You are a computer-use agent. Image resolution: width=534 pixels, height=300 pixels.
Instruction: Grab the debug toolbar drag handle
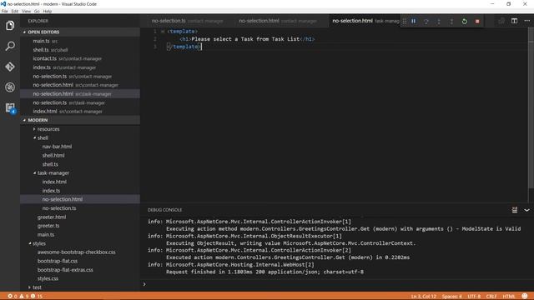[x=404, y=21]
